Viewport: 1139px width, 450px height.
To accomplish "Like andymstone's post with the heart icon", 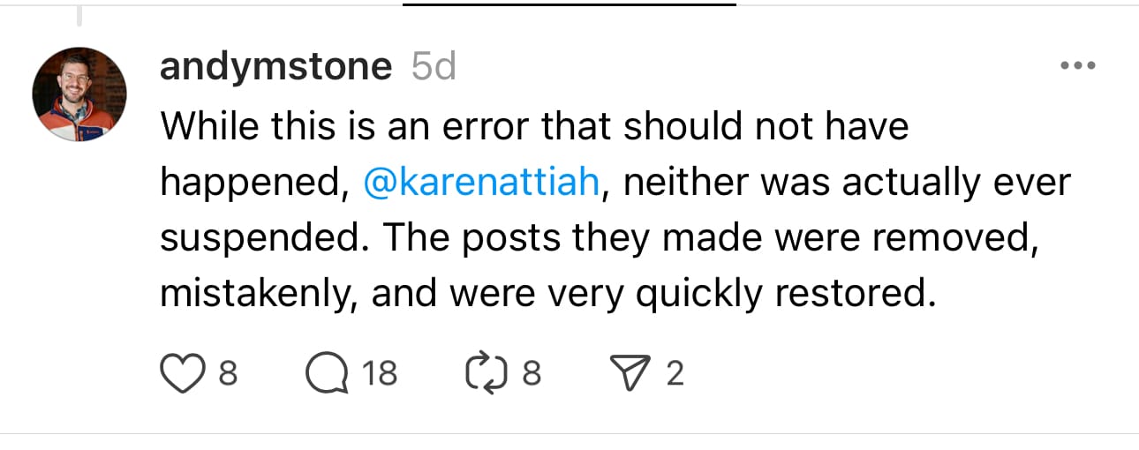I will click(x=180, y=374).
